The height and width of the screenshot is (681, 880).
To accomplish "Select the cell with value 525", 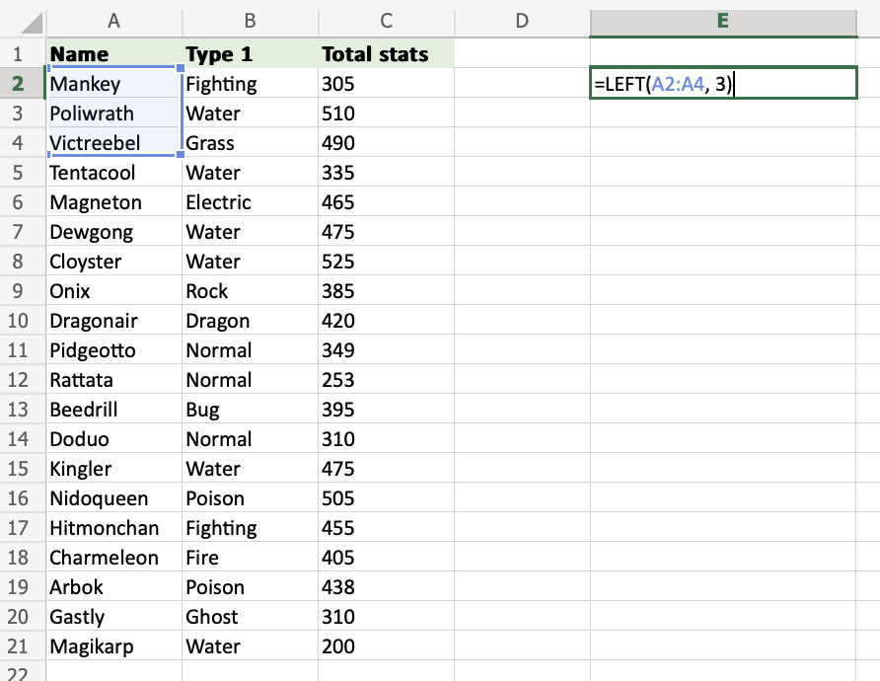I will (x=386, y=262).
